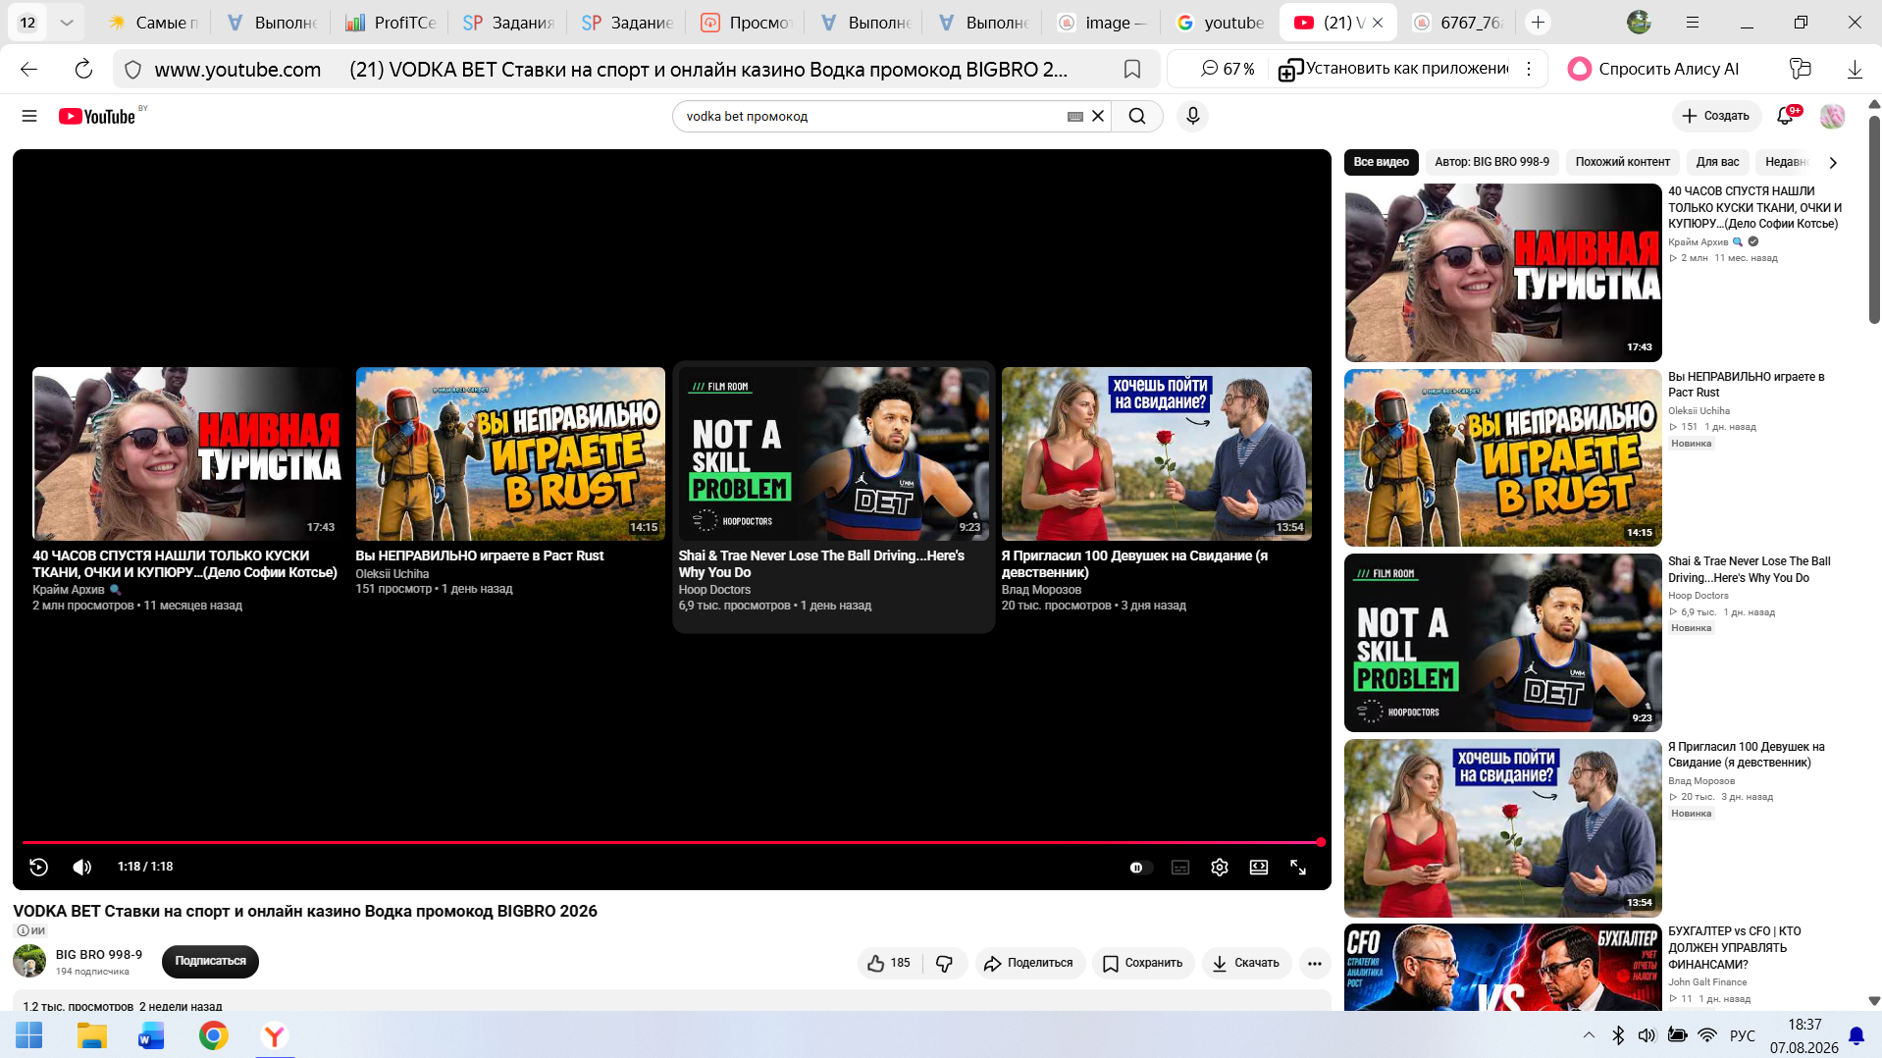Clear the YouTube search query

(x=1098, y=116)
